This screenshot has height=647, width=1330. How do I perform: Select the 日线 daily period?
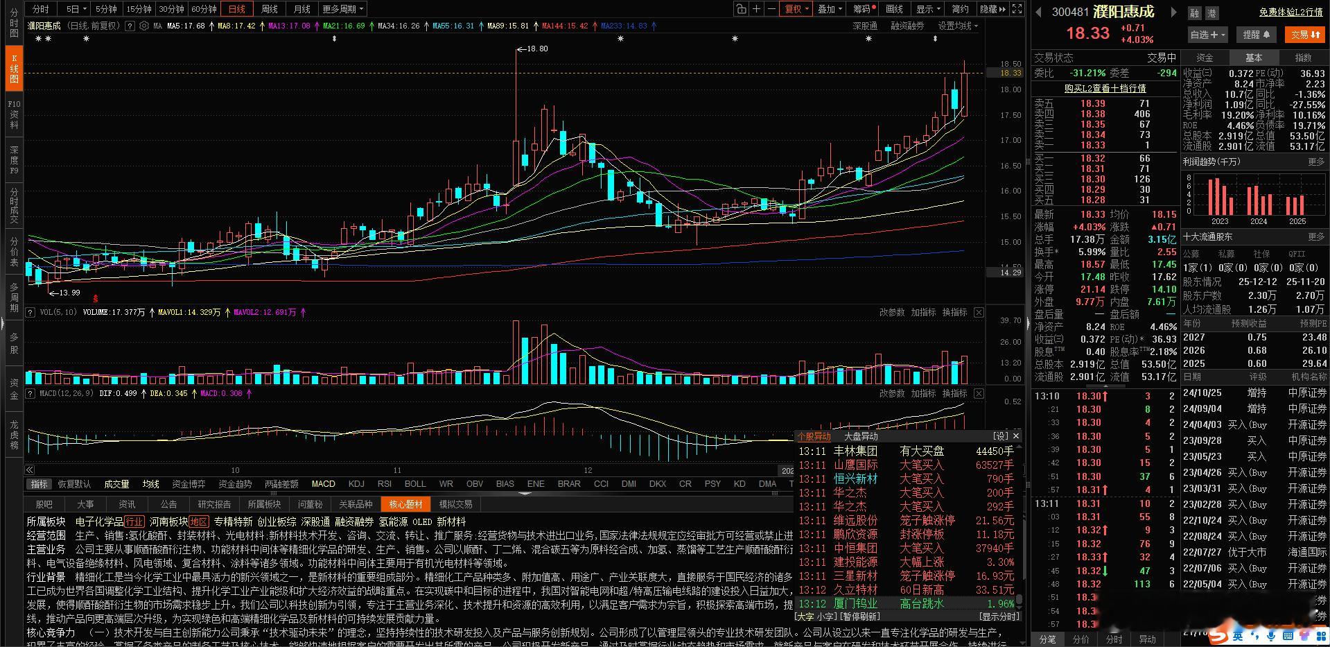coord(237,9)
